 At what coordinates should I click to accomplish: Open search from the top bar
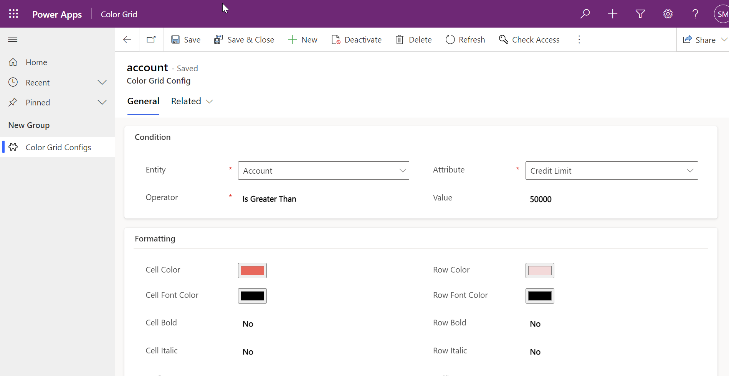tap(585, 14)
